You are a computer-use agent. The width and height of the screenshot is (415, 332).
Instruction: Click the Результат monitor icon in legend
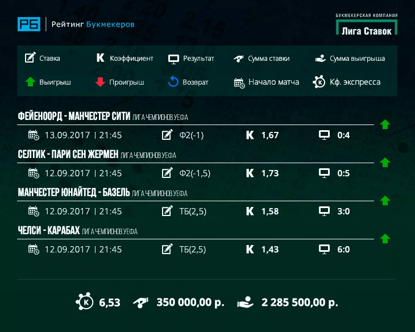coord(173,59)
